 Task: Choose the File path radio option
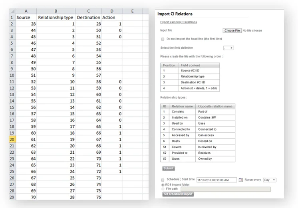coord(163,189)
